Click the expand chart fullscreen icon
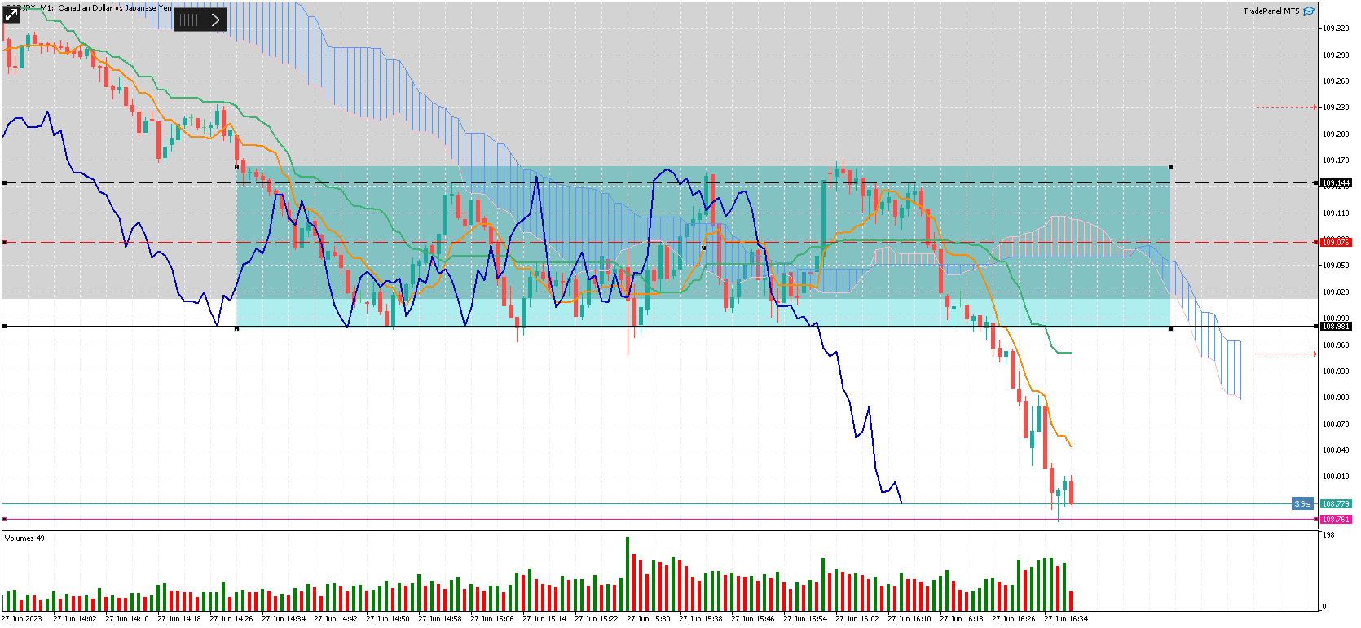 point(11,14)
